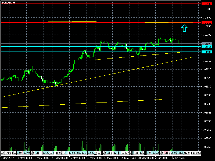Viewport: 215px width, 161px height.
Task: Click the 1.15485 price scale value
Action: (x=207, y=9)
